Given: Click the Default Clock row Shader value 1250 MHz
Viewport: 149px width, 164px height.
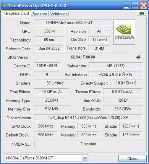Looking at the screenshot, I should pos(131,135).
